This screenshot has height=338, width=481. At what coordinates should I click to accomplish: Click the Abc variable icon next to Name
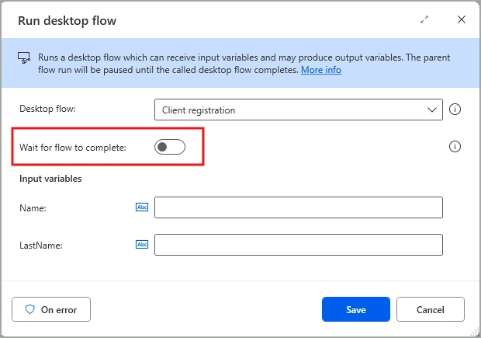coord(142,207)
